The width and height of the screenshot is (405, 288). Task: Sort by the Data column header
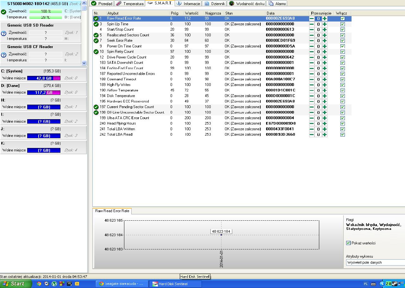tap(287, 13)
